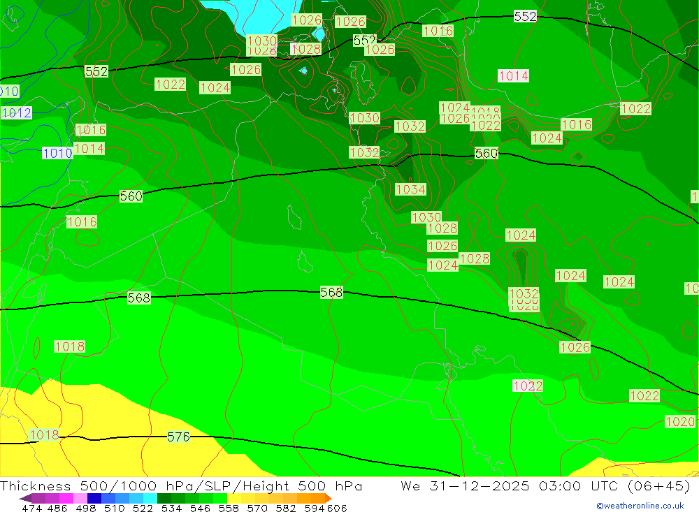The image size is (699, 512).
Task: Select the 546 legend value
Action: tap(200, 508)
